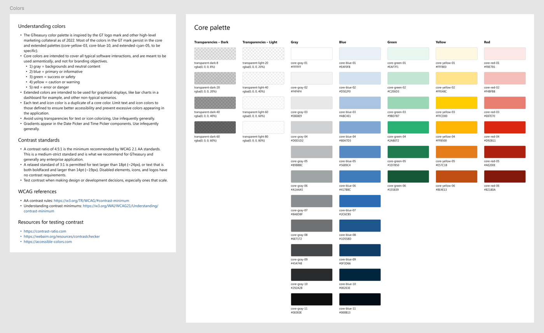Select the transparent-dark-40 swatch
This screenshot has width=544, height=333.
[x=215, y=103]
